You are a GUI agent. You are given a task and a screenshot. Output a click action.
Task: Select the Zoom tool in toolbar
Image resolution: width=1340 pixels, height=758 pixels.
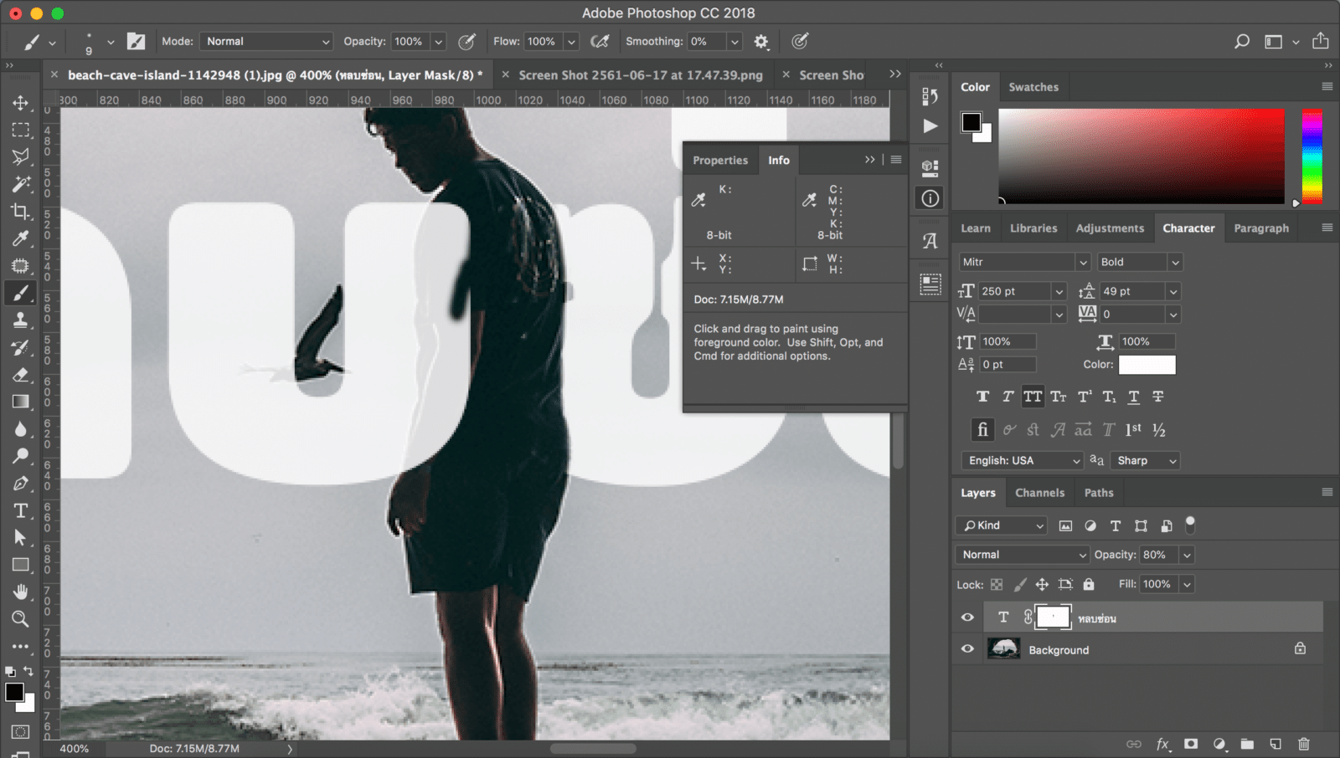[x=20, y=619]
